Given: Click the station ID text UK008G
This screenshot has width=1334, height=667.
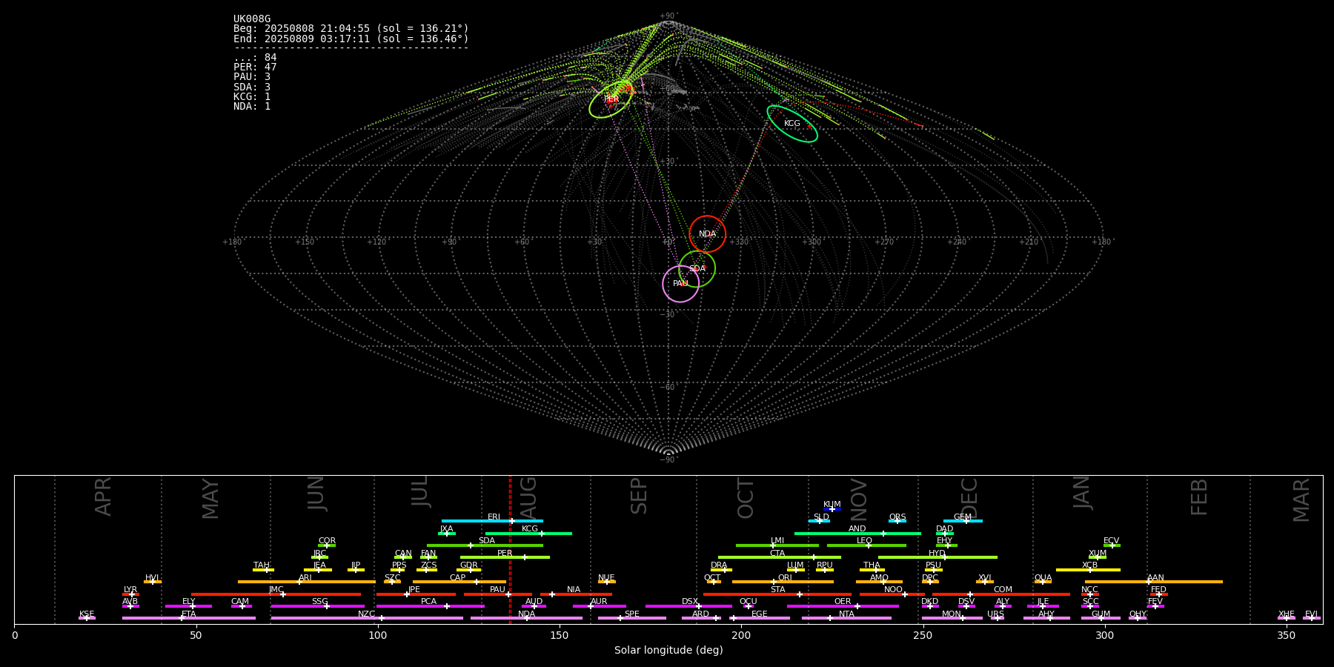Looking at the screenshot, I should click(252, 19).
